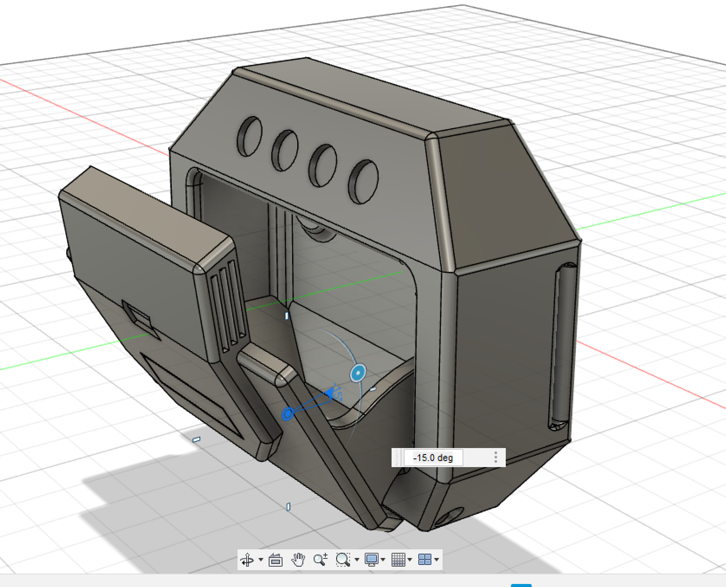Select the leftmost circular hole on housing
The height and width of the screenshot is (587, 726).
(250, 136)
